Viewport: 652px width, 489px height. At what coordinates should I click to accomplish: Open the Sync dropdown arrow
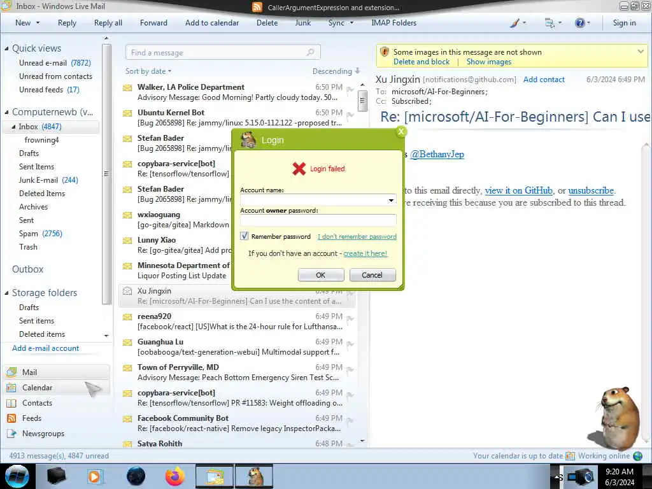point(351,23)
